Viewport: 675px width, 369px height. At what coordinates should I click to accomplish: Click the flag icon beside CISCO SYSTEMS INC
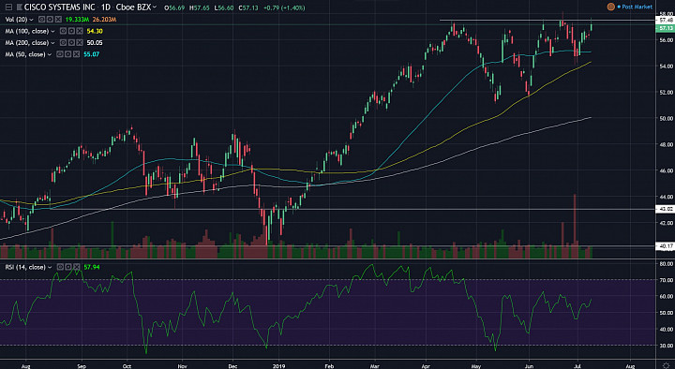(x=20, y=7)
